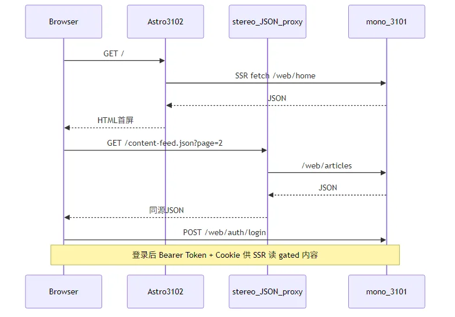Click the top mono_3101 participant box
The image size is (455, 317).
tap(387, 21)
